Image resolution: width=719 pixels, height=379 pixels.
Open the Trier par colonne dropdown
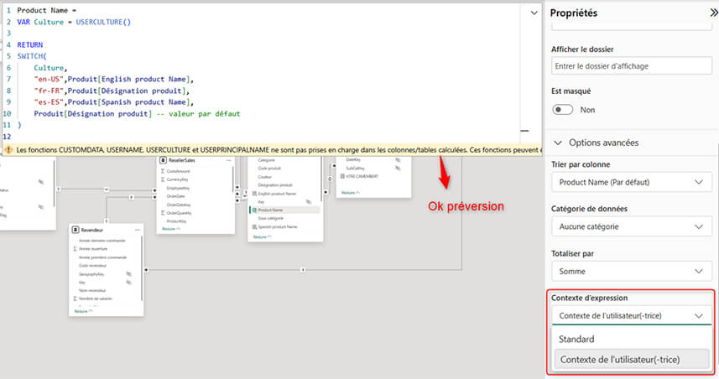[632, 183]
